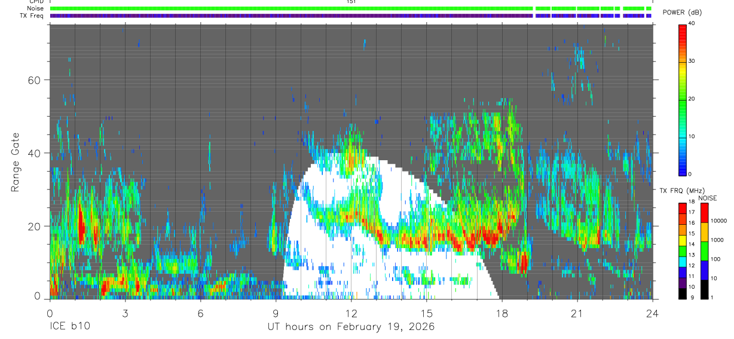Select hour 0 on the UT time axis
Screen dimensions: 734x339
click(x=50, y=313)
